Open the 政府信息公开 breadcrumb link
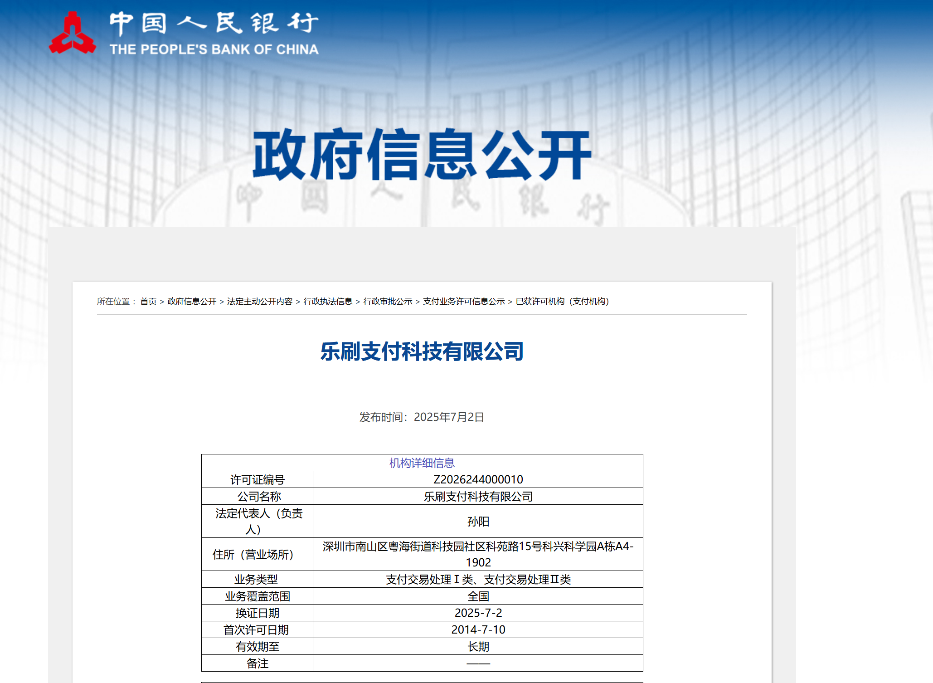 click(192, 301)
